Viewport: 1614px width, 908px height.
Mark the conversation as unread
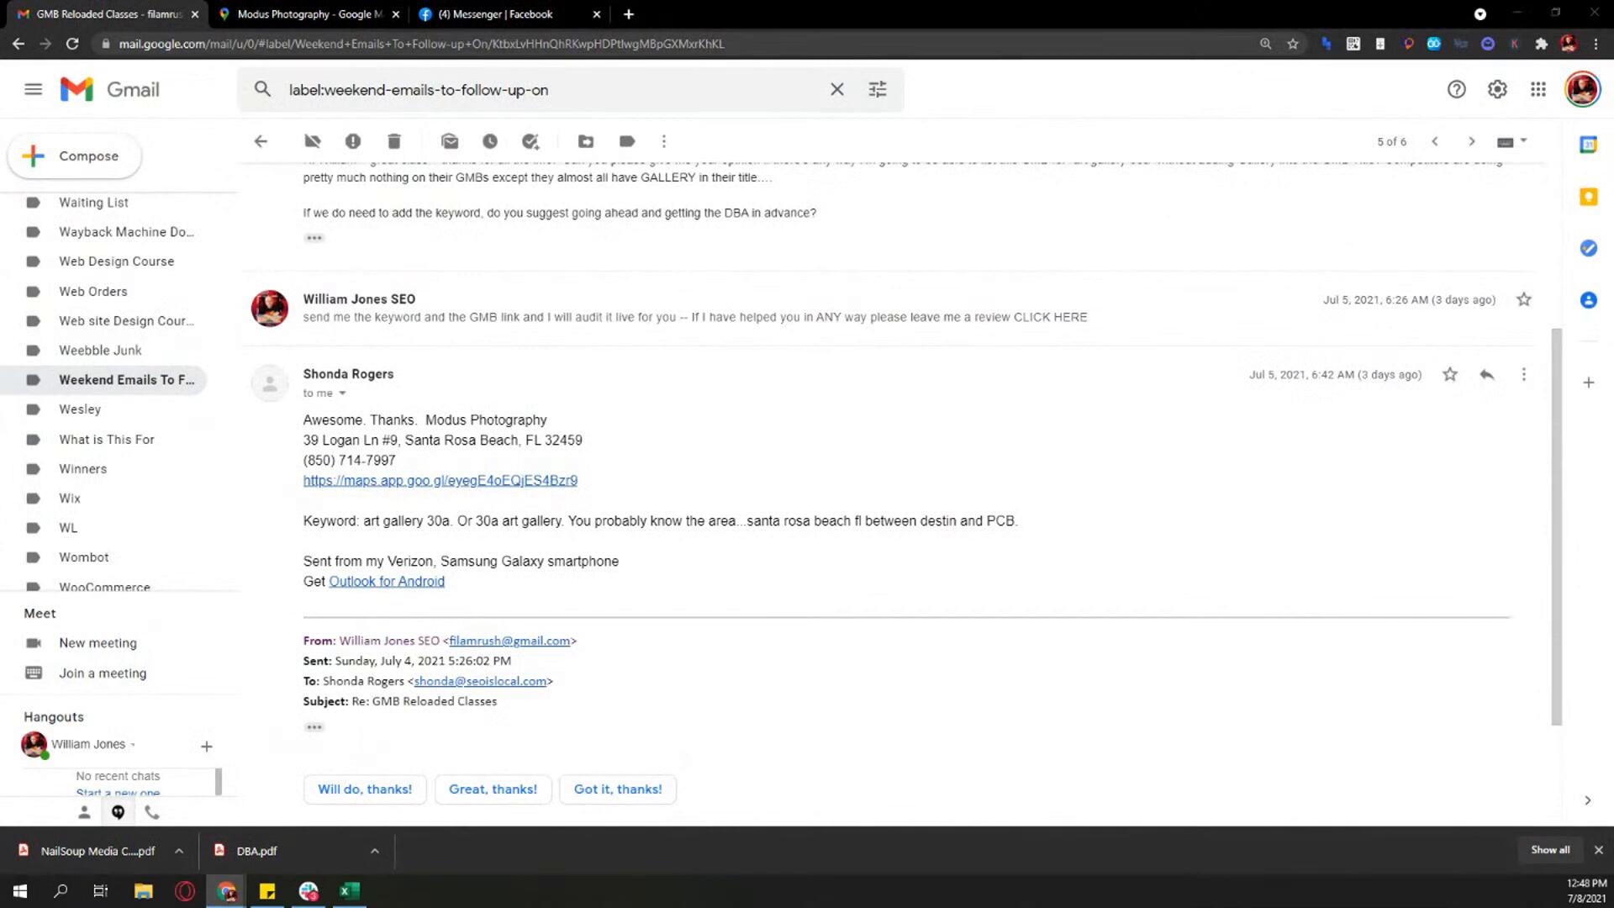click(x=450, y=141)
